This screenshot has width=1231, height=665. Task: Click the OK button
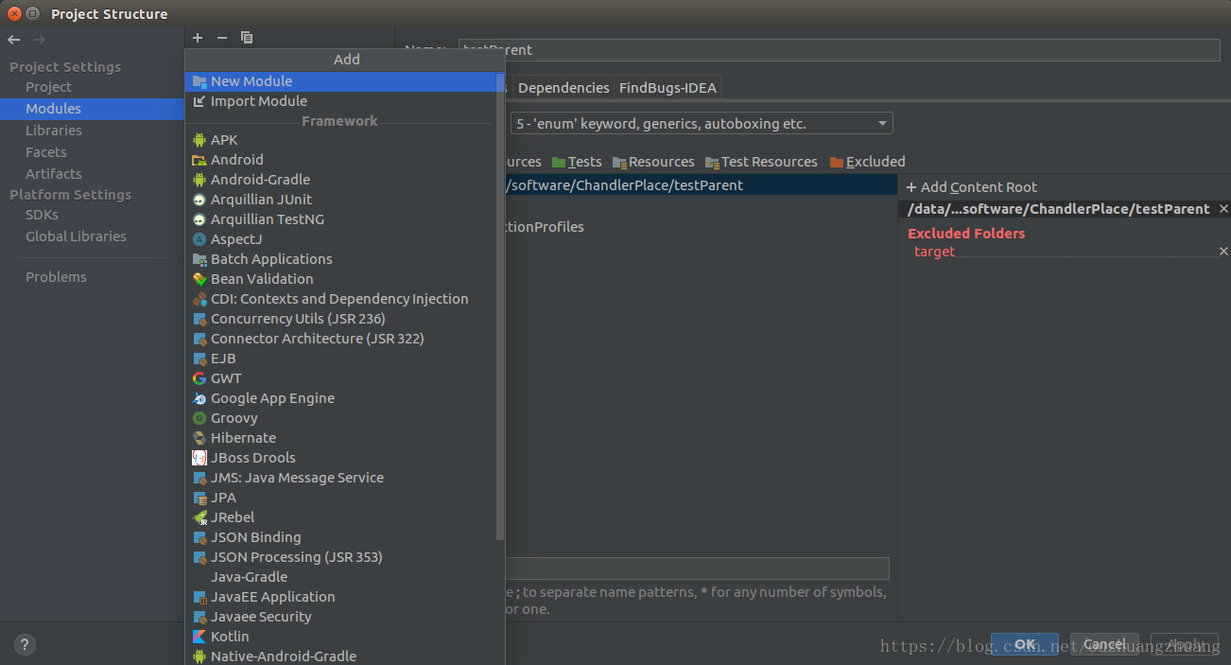pyautogui.click(x=1025, y=644)
